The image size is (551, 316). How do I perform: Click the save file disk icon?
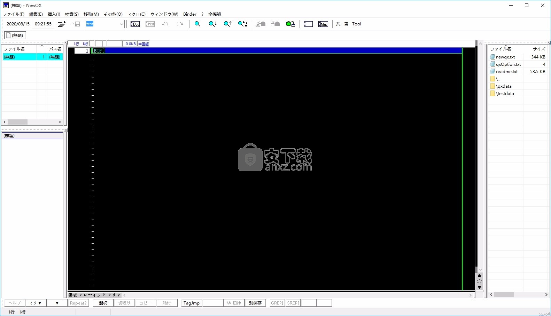[76, 24]
